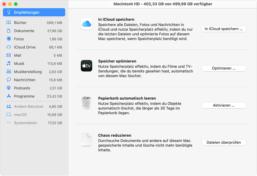257x176 pixels.
Task: Click the 'Aktivieren ...' button
Action: (x=224, y=106)
